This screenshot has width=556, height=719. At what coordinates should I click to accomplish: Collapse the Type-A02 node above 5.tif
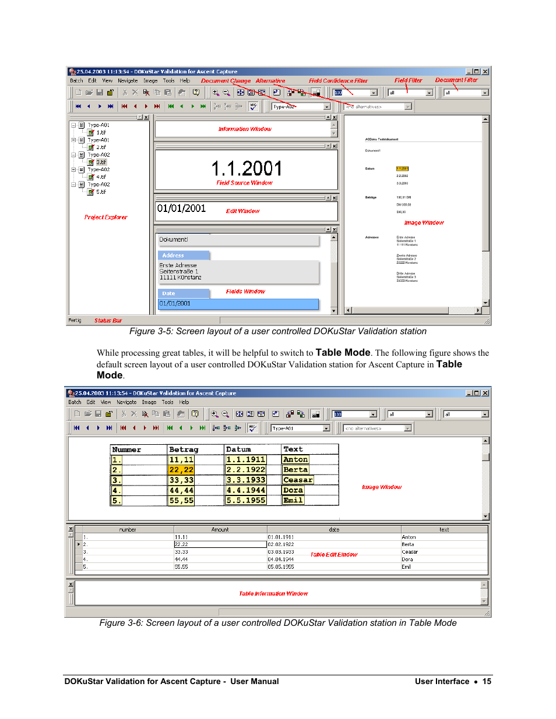pos(73,185)
